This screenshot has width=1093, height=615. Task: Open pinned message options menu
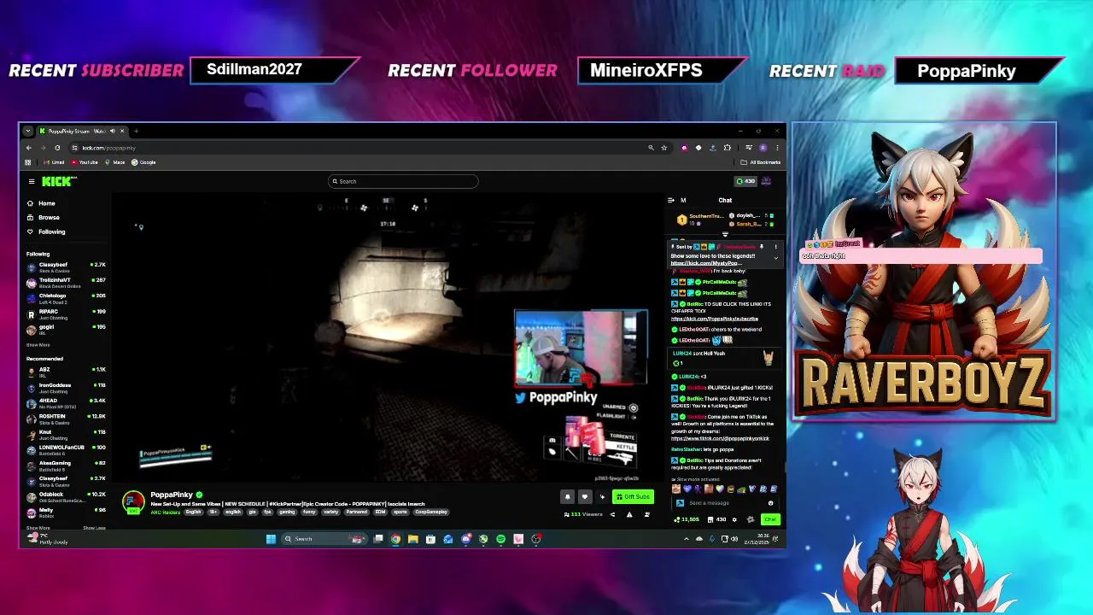(x=775, y=247)
